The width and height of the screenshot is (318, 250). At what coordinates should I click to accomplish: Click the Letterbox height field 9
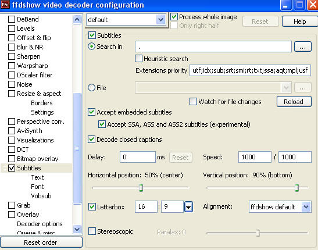pyautogui.click(x=173, y=206)
